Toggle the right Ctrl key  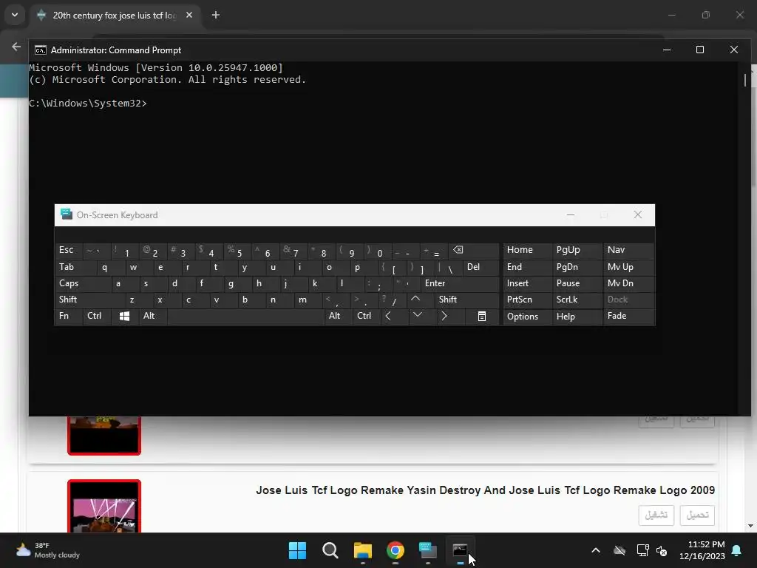click(x=367, y=317)
